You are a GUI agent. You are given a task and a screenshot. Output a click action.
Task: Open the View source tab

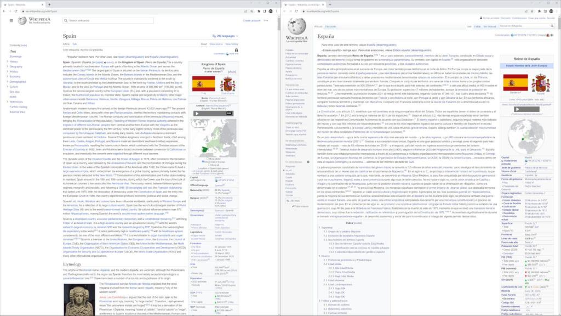point(216,44)
